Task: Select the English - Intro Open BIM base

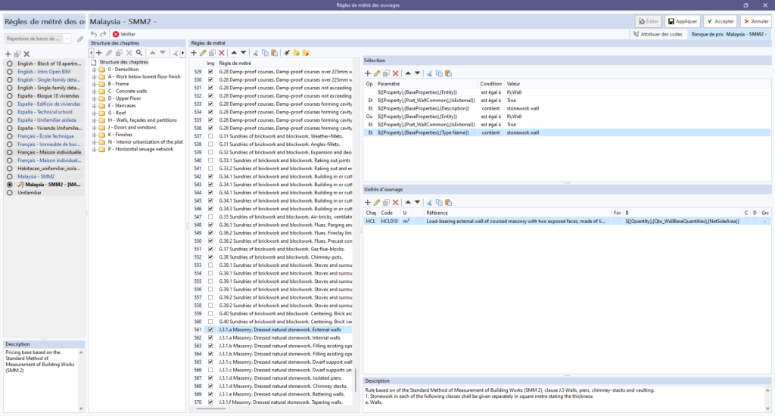Action: (44, 72)
